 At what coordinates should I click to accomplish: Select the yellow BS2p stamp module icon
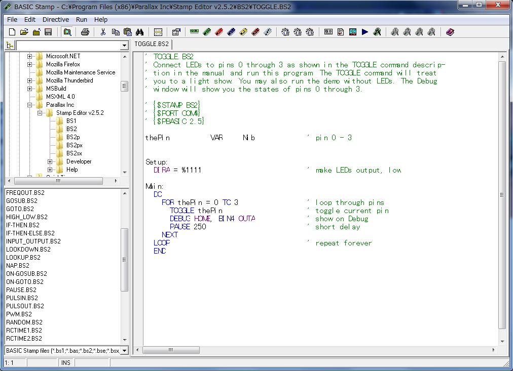pos(243,32)
